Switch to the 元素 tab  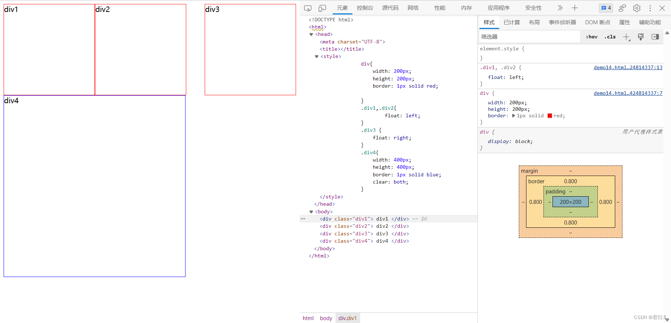342,8
